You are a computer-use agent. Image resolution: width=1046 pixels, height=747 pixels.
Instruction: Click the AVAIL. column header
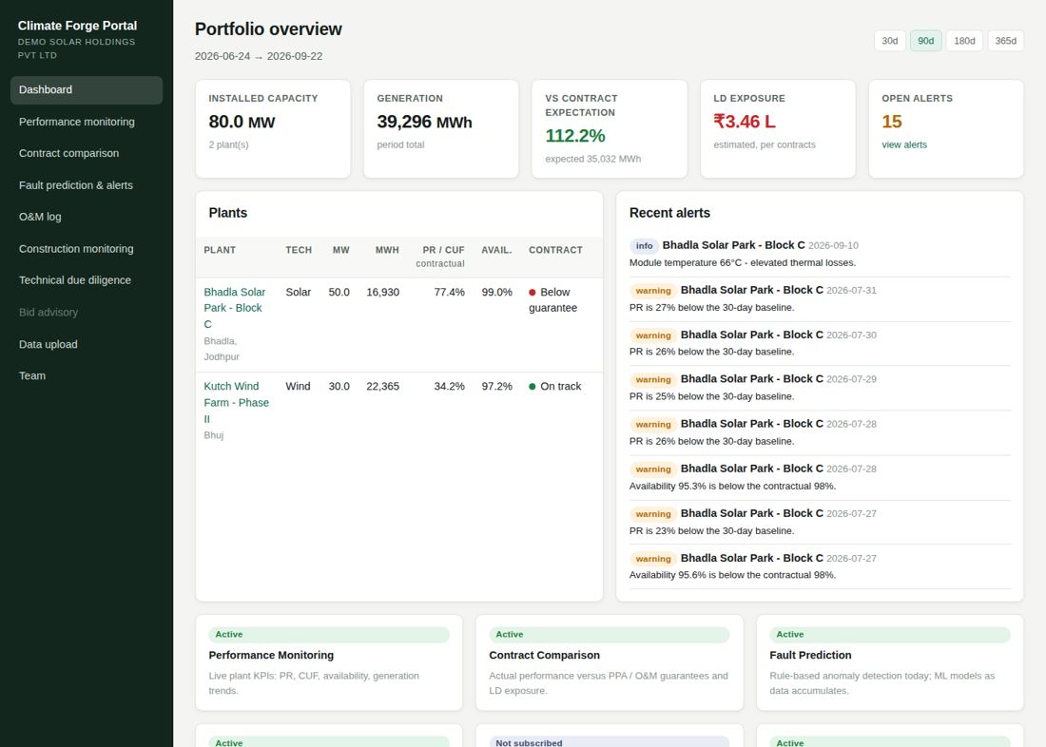[497, 250]
